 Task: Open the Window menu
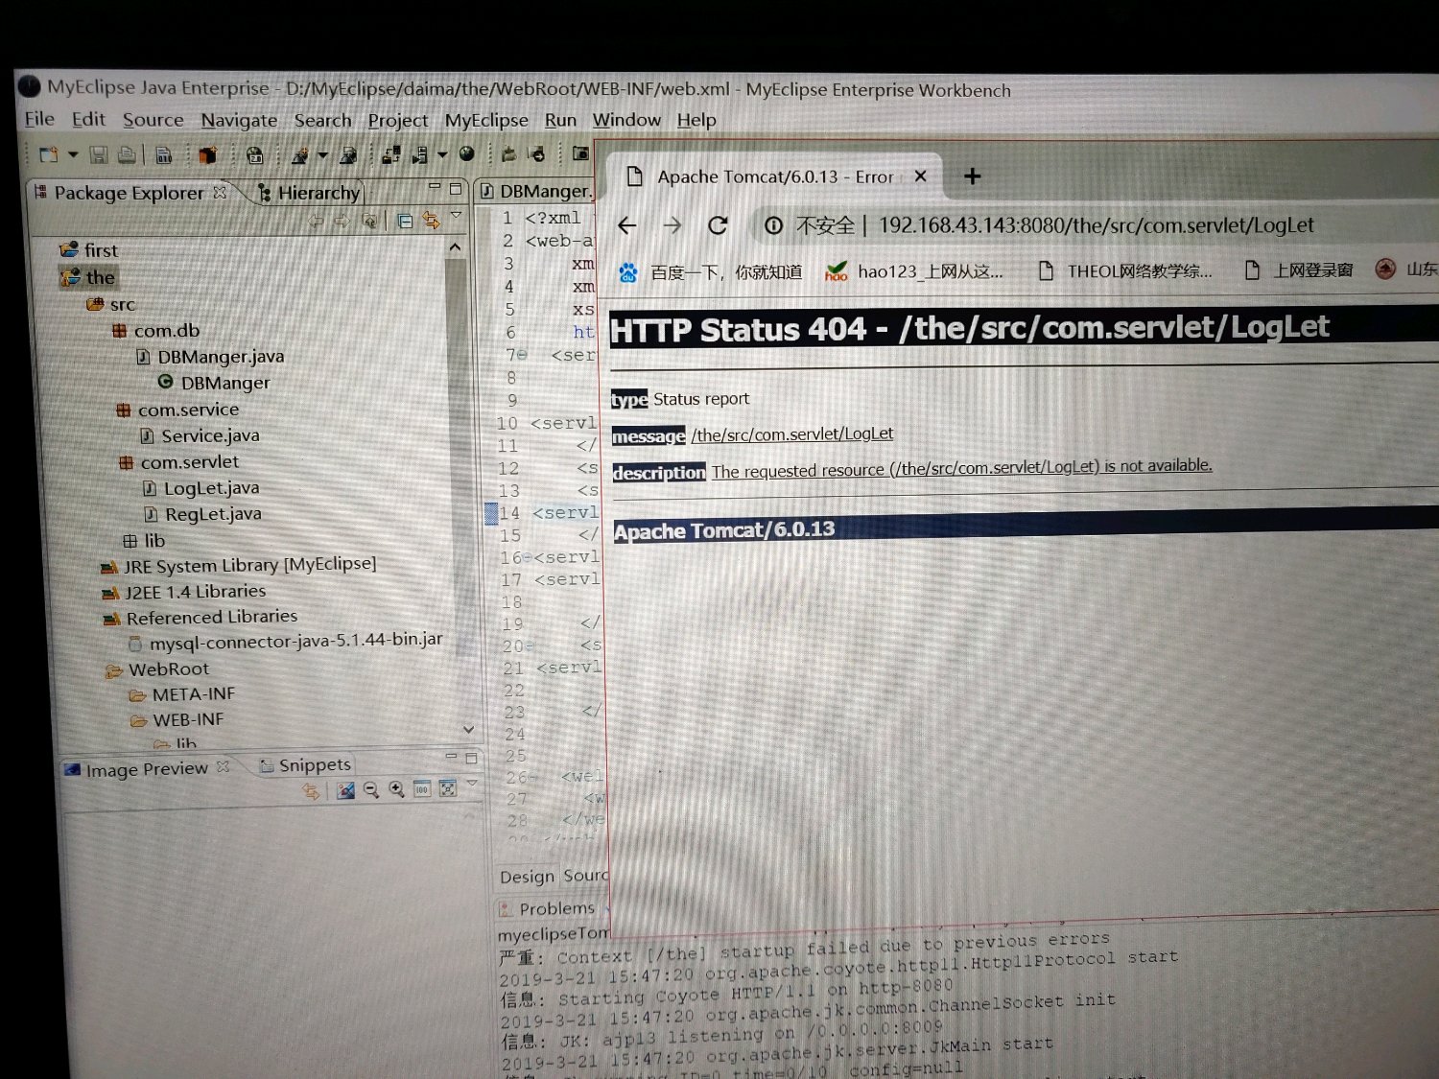(x=626, y=120)
